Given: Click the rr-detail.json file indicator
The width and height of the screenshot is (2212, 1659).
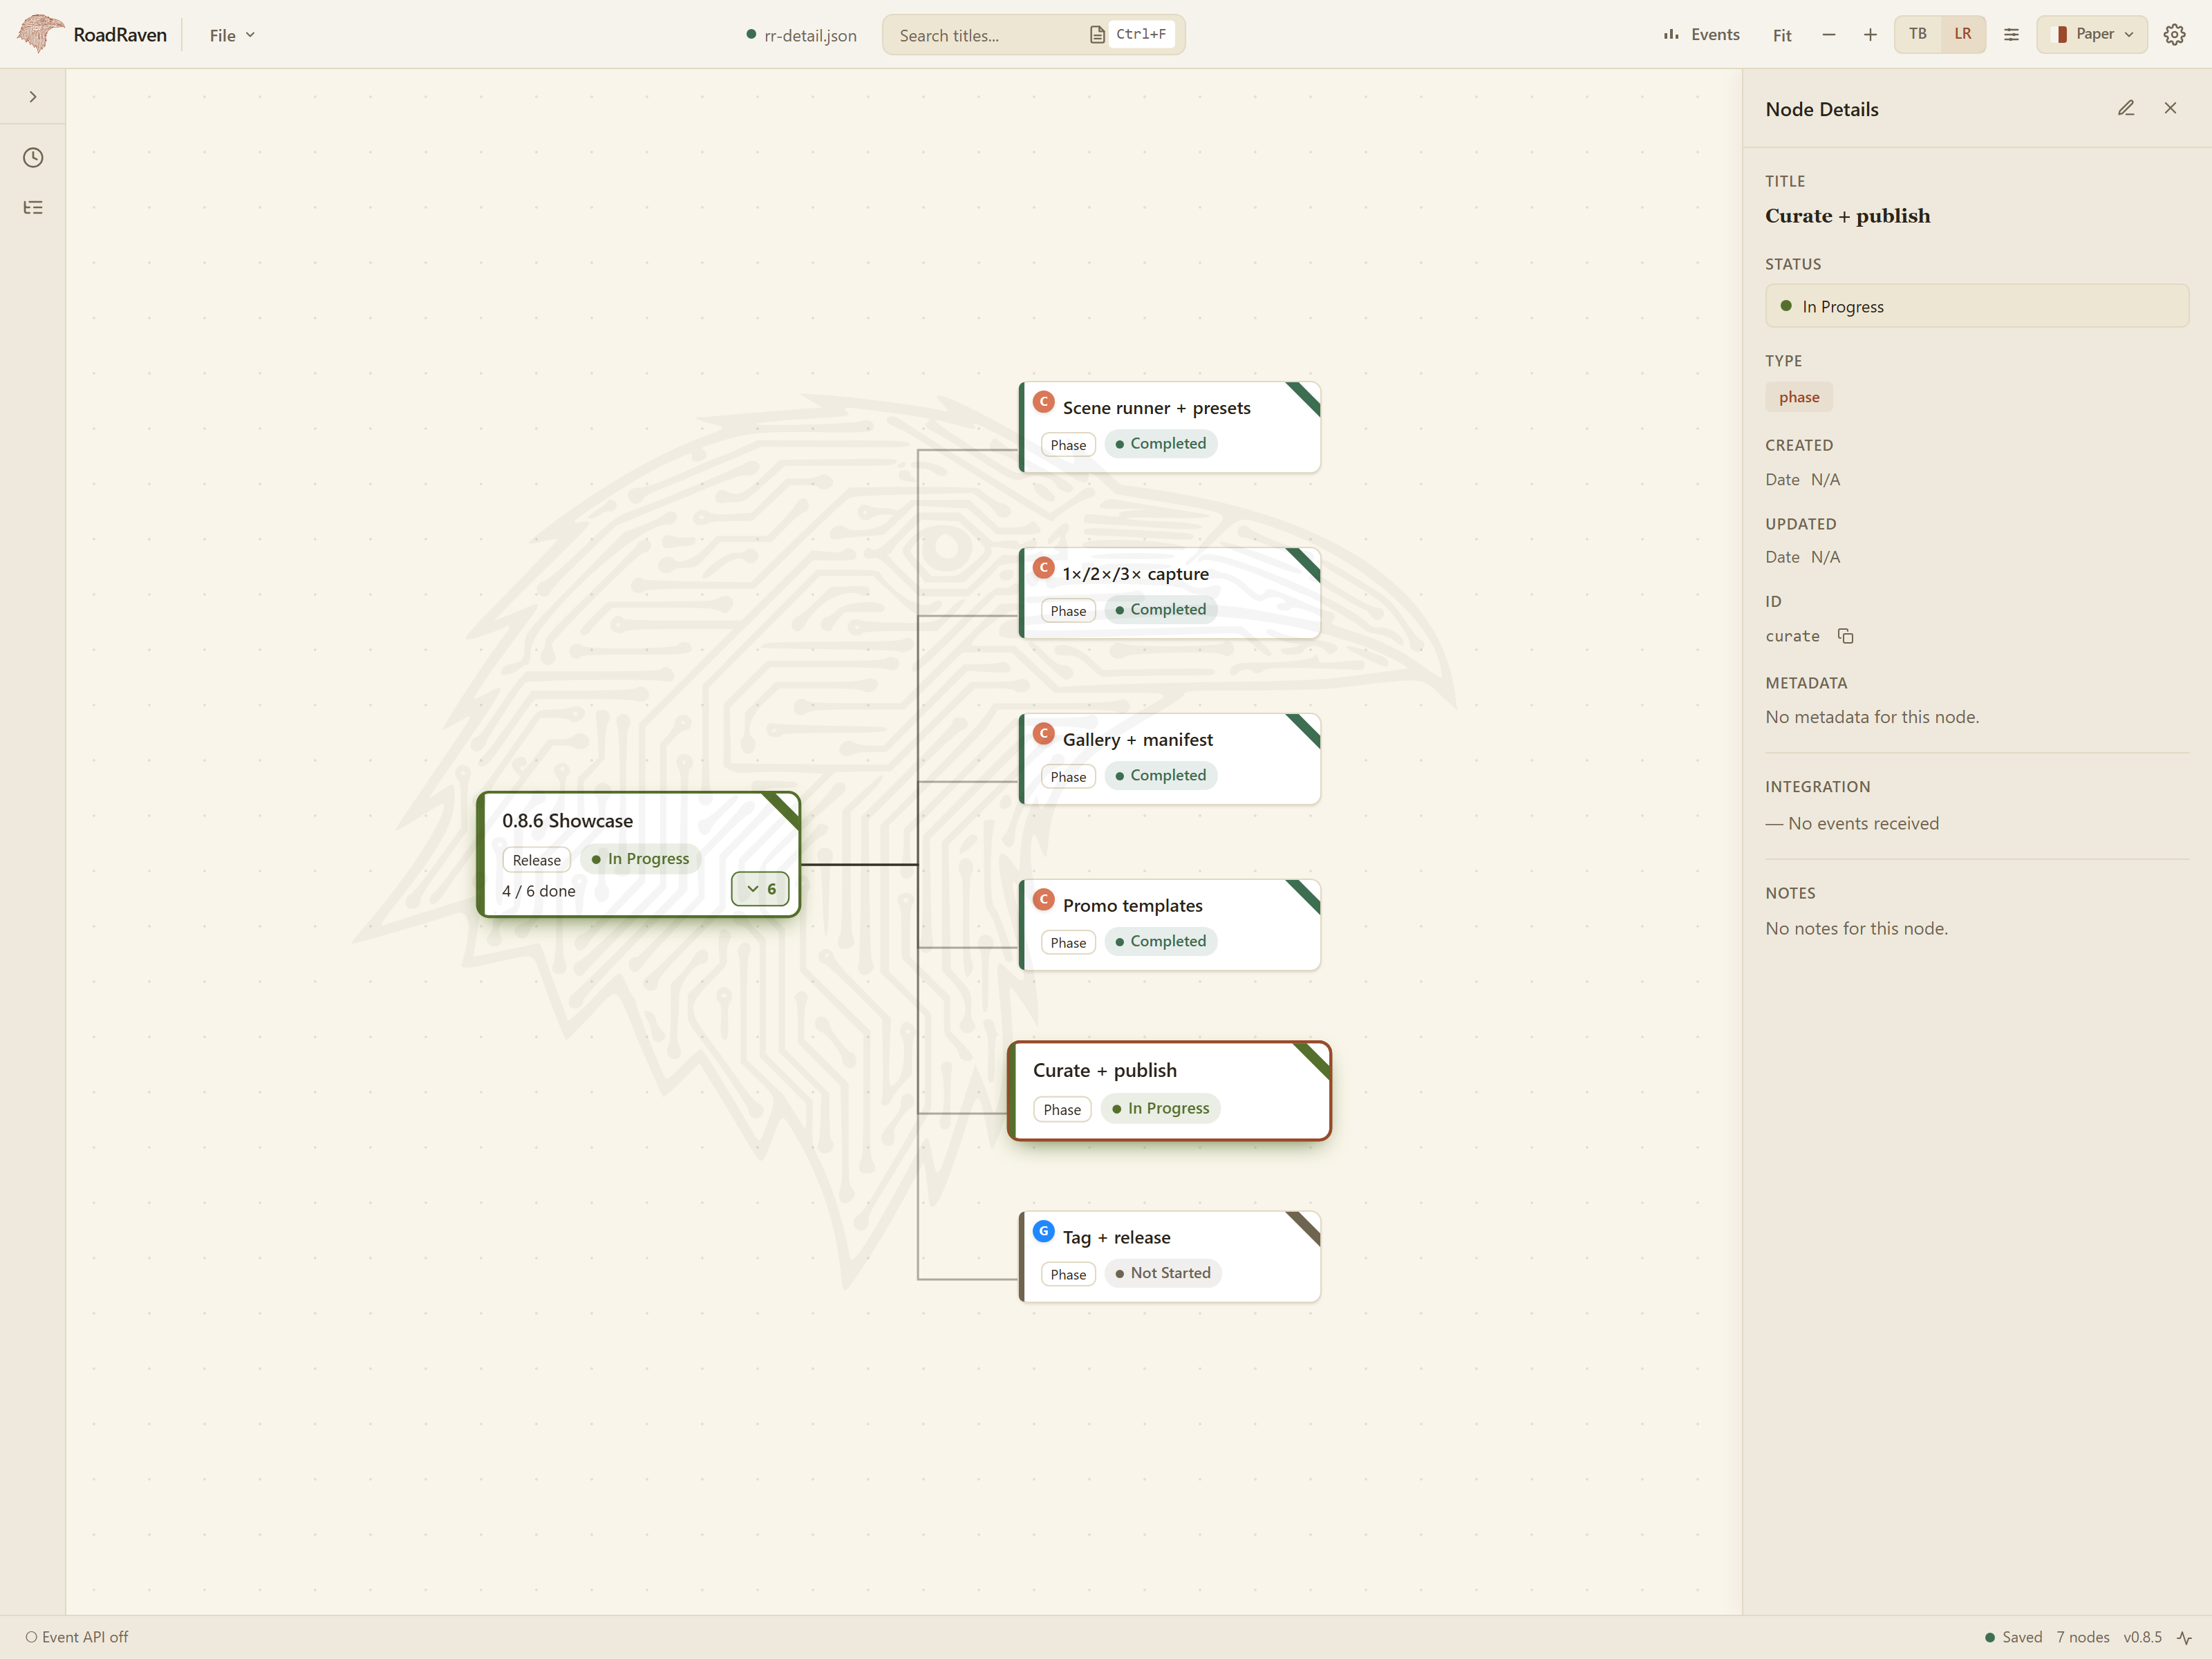Looking at the screenshot, I should pyautogui.click(x=801, y=35).
